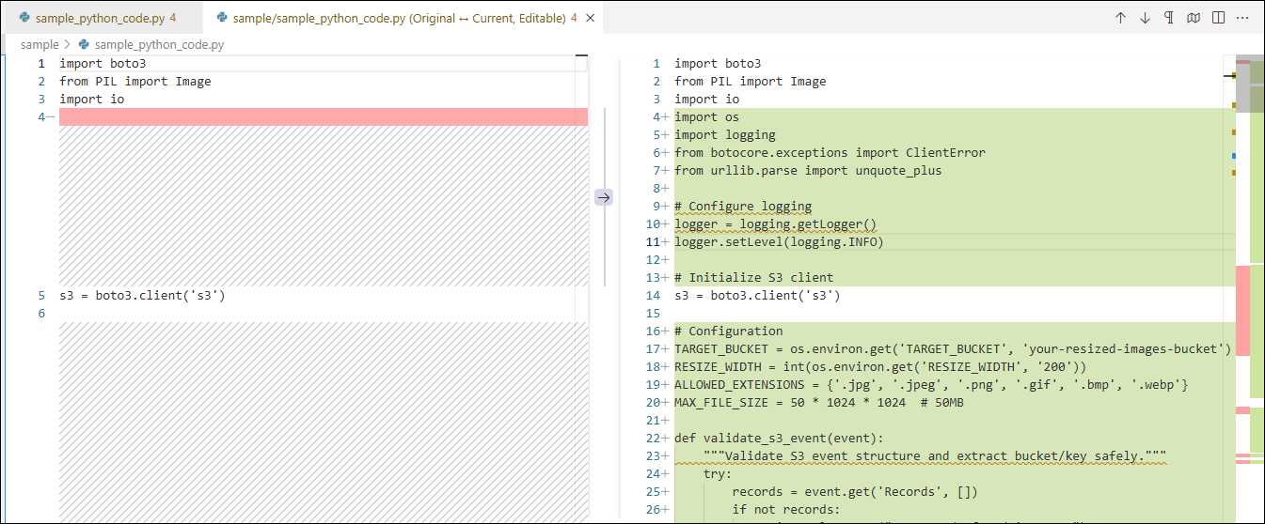Click 'from PIL import Image' in left pane
The height and width of the screenshot is (524, 1265).
click(135, 82)
